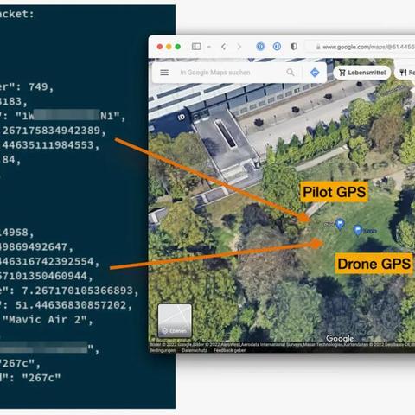Open the sidebar dropdown chevron

[x=209, y=47]
